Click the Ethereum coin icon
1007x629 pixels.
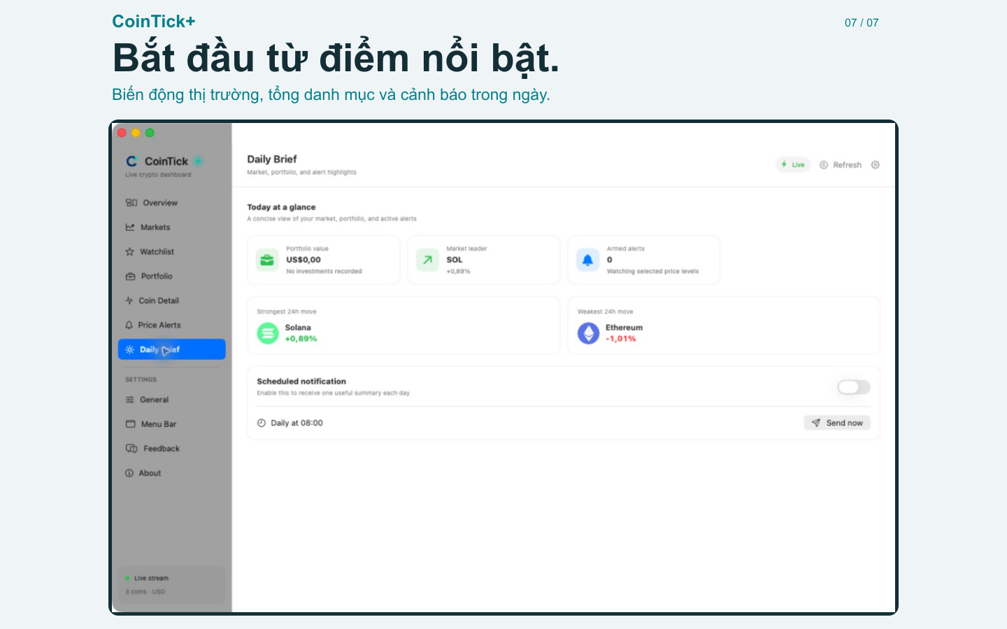tap(589, 333)
